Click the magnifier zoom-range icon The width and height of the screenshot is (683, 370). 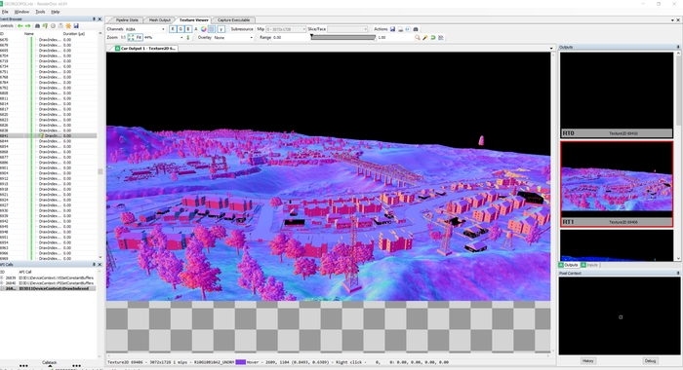[x=418, y=37]
